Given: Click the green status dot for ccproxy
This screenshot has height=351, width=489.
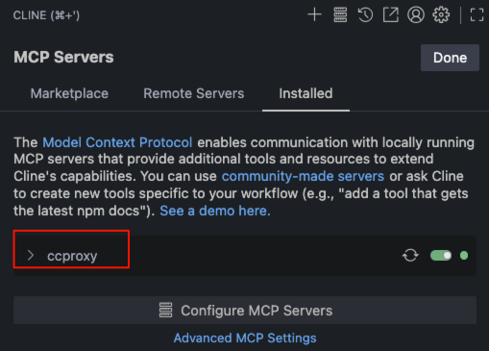Looking at the screenshot, I should point(464,256).
